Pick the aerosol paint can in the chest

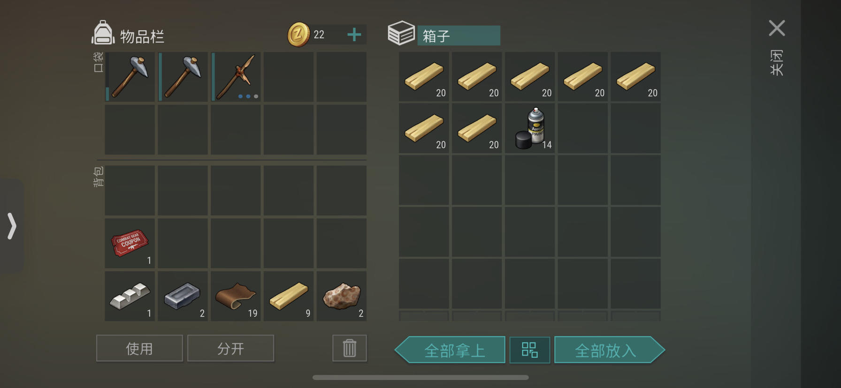coord(530,128)
